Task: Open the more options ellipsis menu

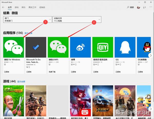Action: tap(151, 7)
